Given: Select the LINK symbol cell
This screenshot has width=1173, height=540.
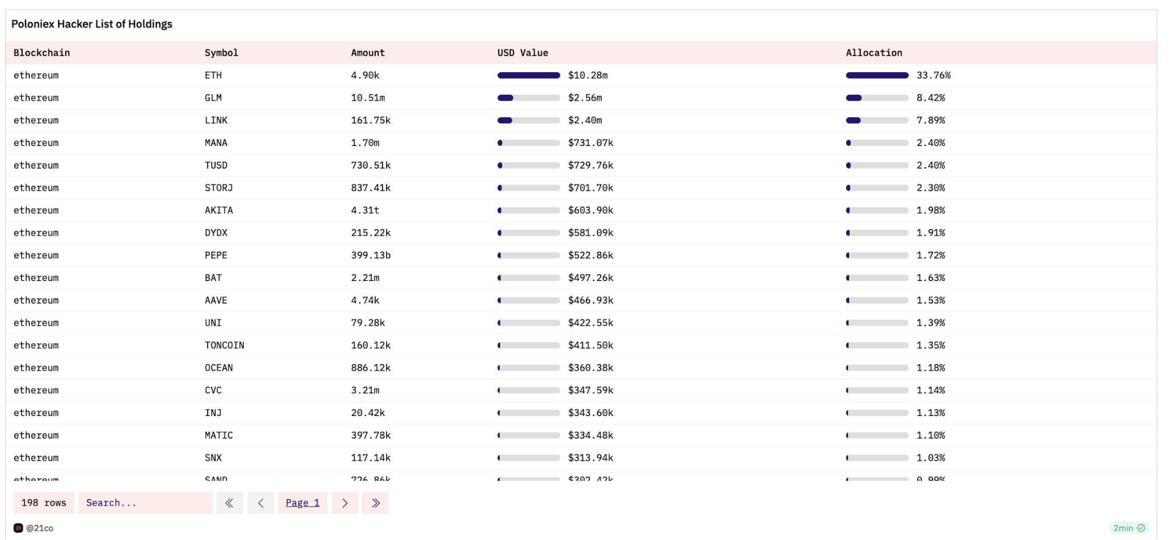Looking at the screenshot, I should (216, 120).
